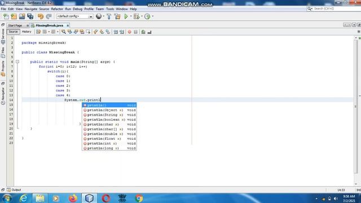Screen dimensions: 361x203
Task: Open the Files side panel
Action: click(x=3, y=52)
